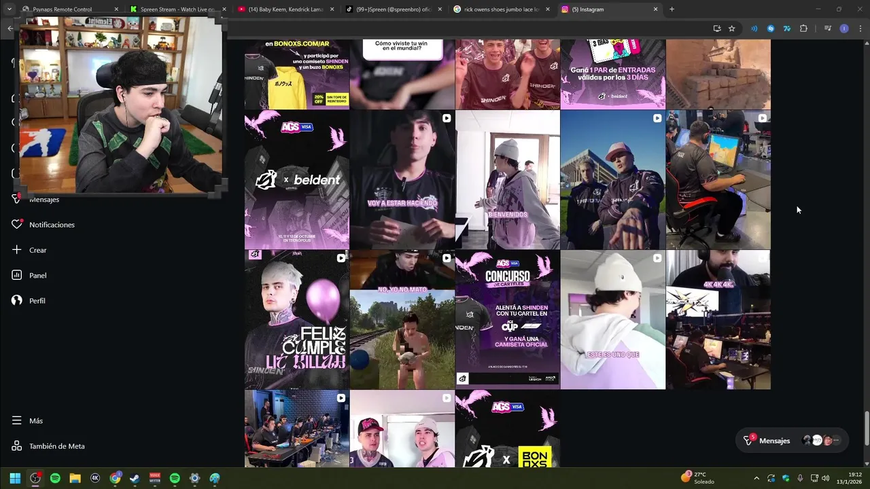870x489 pixels.
Task: Open File Explorer from the taskbar
Action: 75,478
